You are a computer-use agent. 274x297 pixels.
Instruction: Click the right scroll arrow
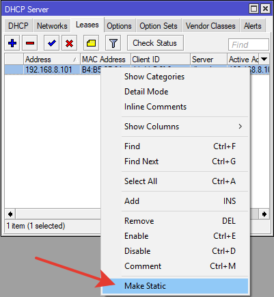pos(264,214)
